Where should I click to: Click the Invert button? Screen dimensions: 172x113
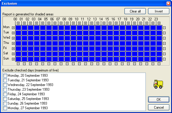click(159, 11)
